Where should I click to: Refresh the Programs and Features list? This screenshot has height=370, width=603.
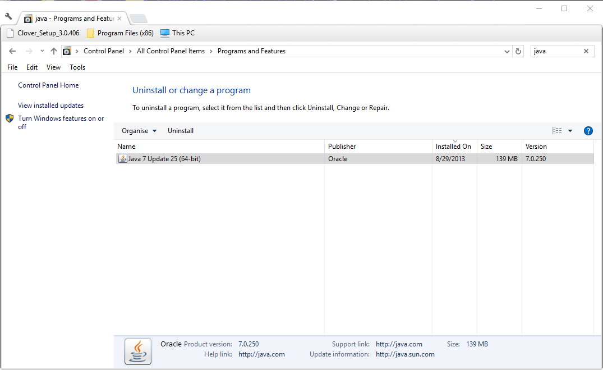tap(518, 51)
